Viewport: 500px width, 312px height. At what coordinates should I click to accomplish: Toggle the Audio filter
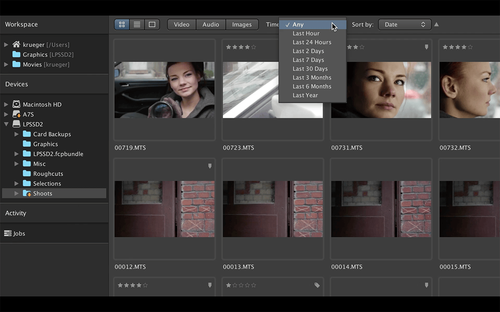pyautogui.click(x=211, y=25)
